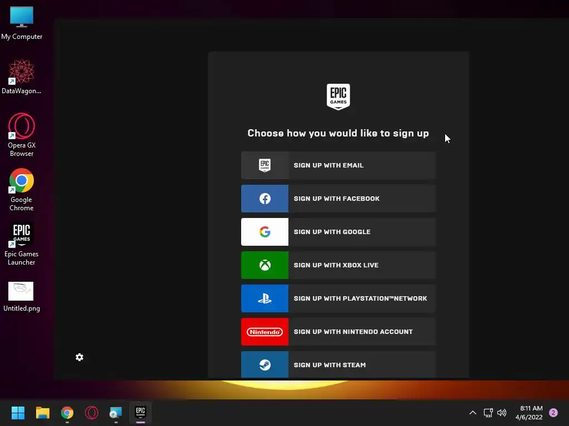This screenshot has width=569, height=426.
Task: Choose Sign Up with PlayStation Network
Action: coord(338,298)
